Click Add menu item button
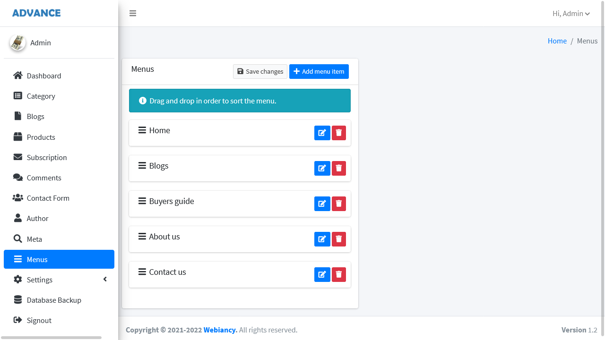The image size is (605, 340). (319, 72)
